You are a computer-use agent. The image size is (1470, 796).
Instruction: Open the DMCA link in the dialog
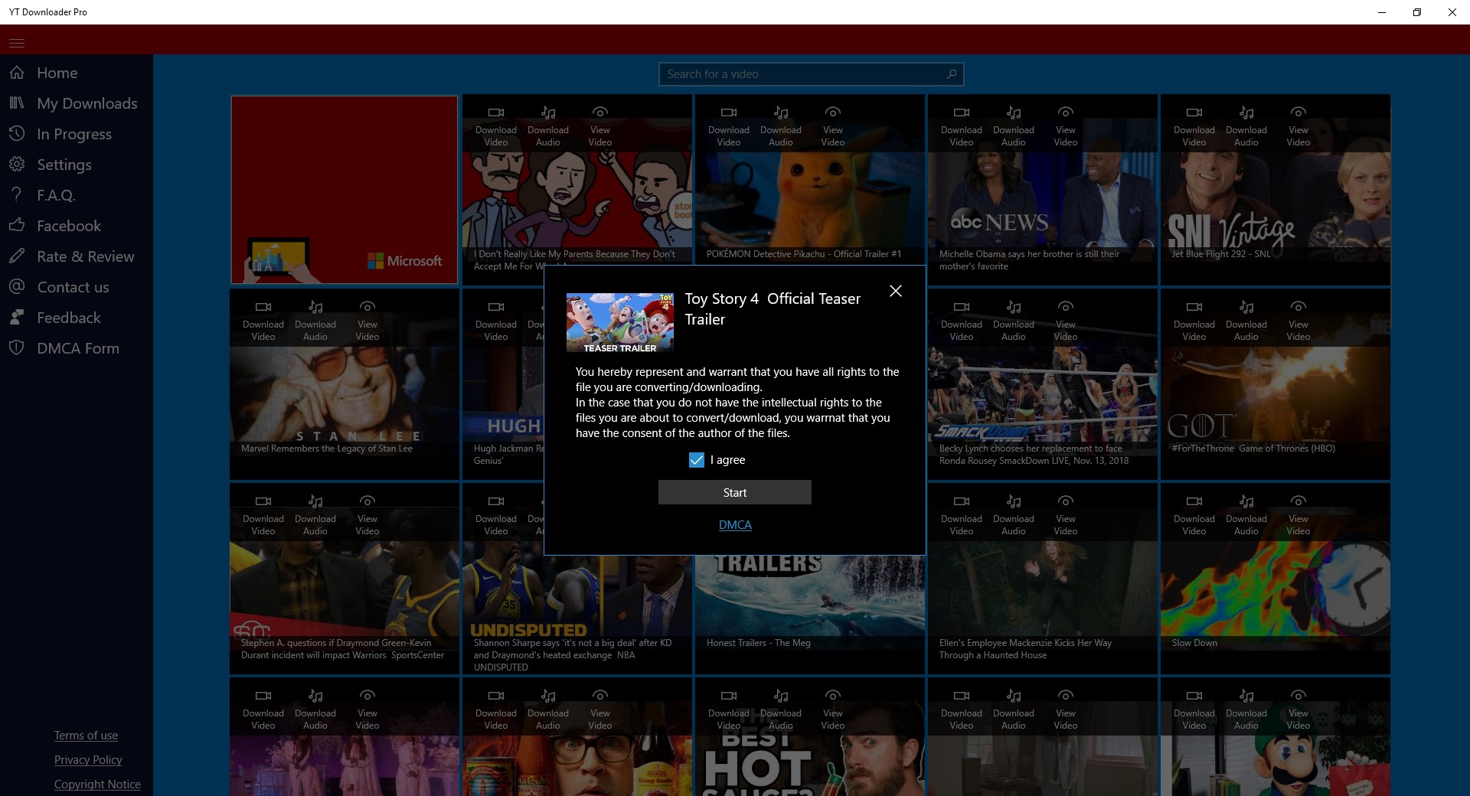735,525
